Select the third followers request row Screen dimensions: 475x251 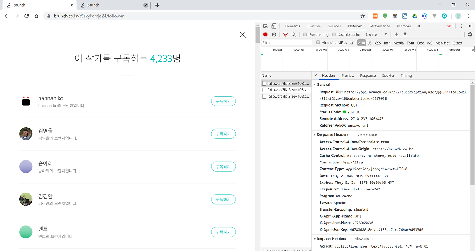pos(286,97)
